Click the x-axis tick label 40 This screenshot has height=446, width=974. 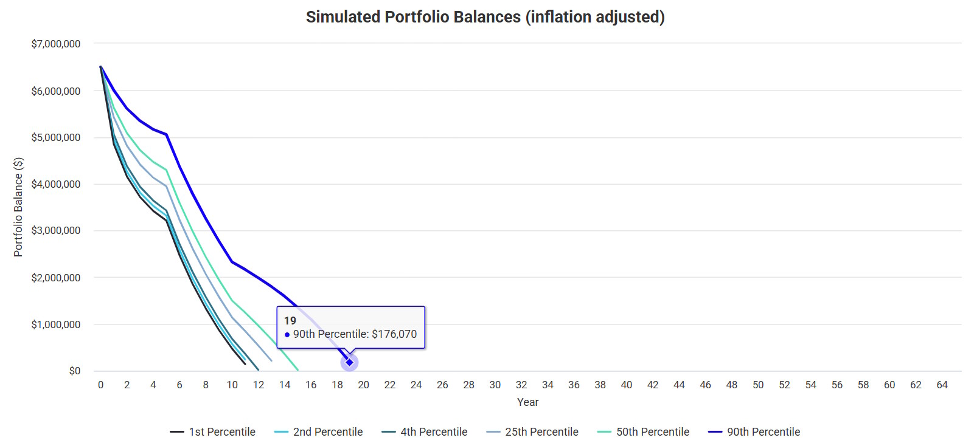pyautogui.click(x=626, y=385)
